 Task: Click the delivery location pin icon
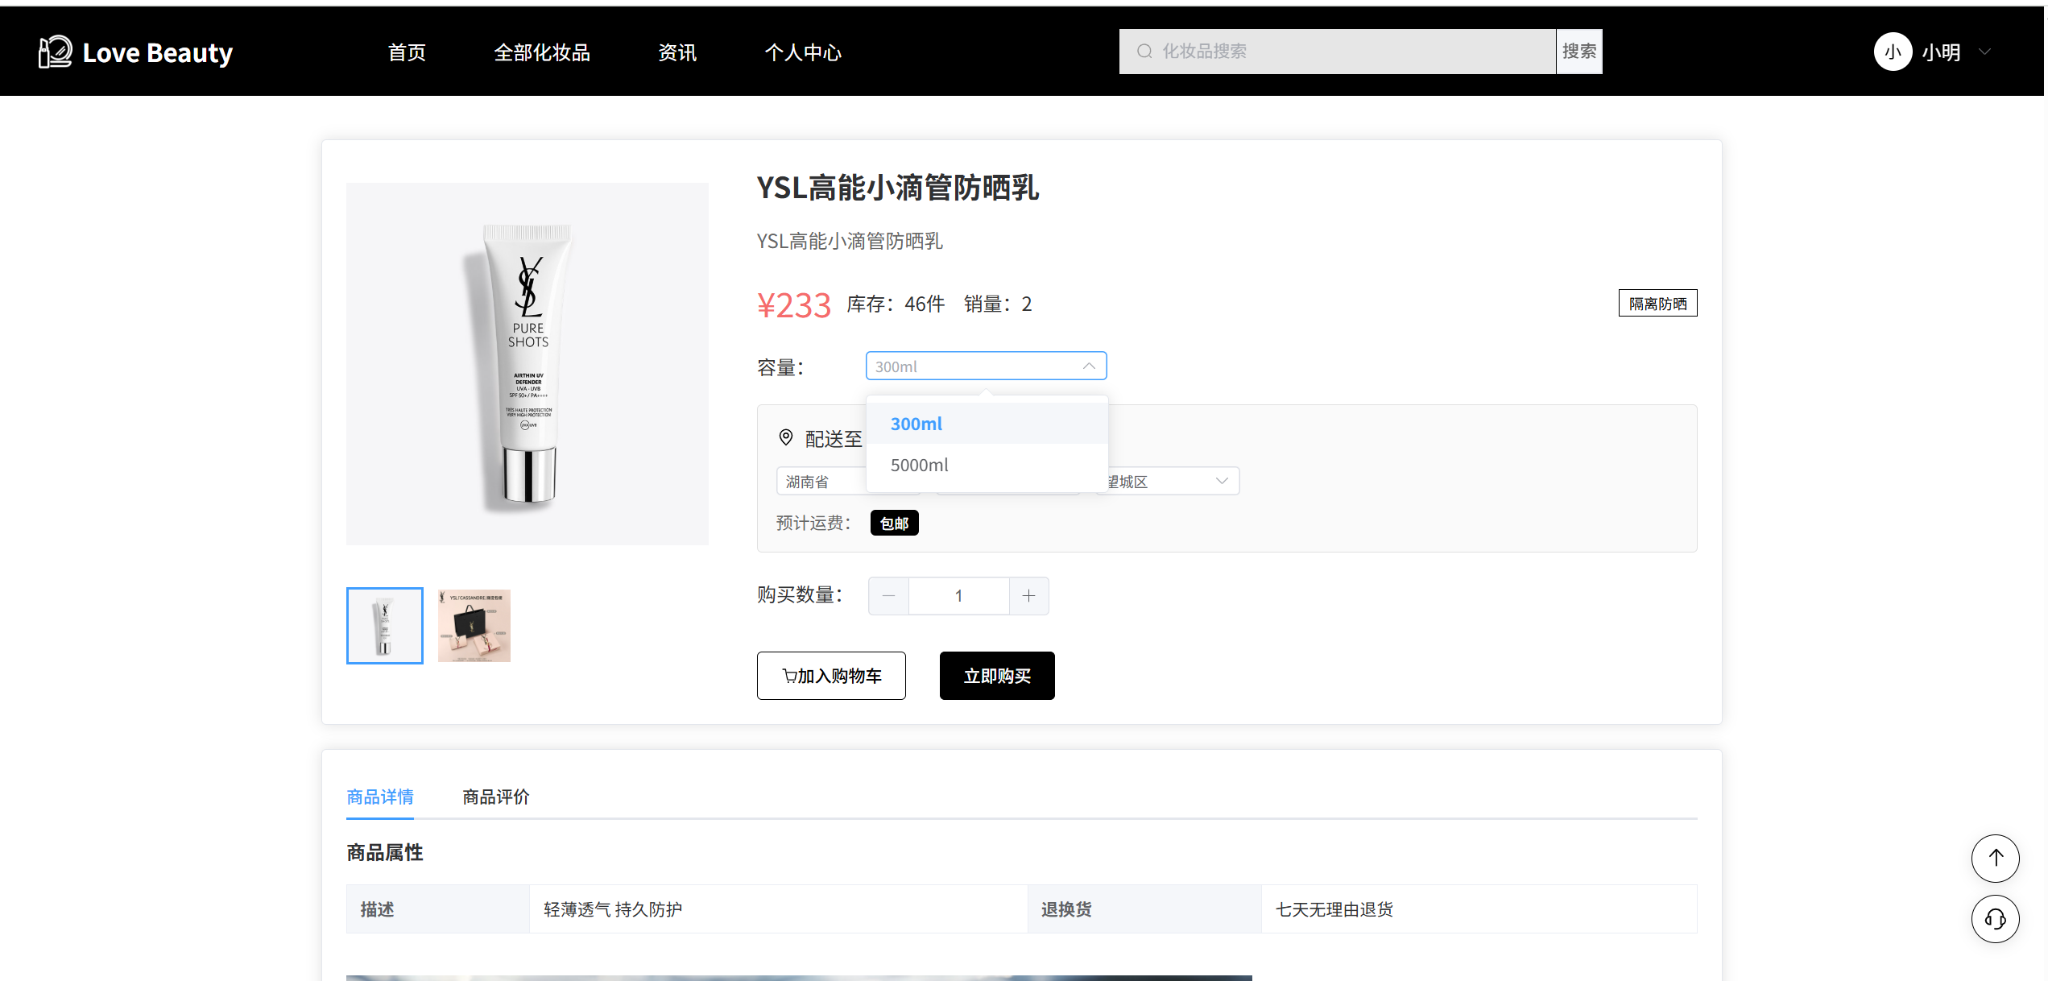click(785, 437)
